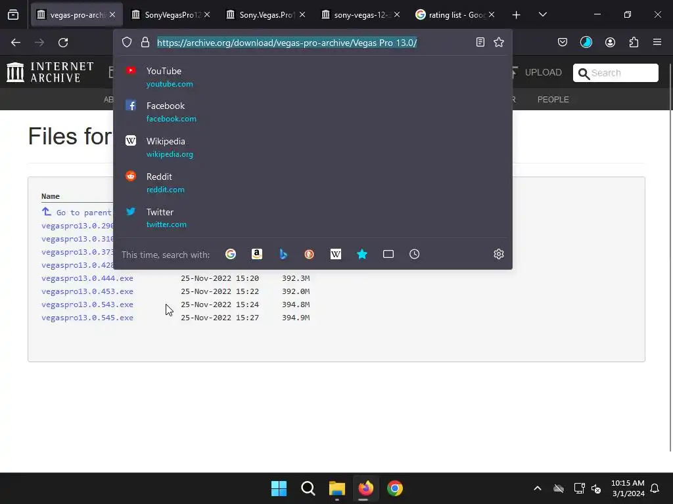Click the page vertical scrollbar
The width and height of the screenshot is (673, 504).
[x=671, y=257]
